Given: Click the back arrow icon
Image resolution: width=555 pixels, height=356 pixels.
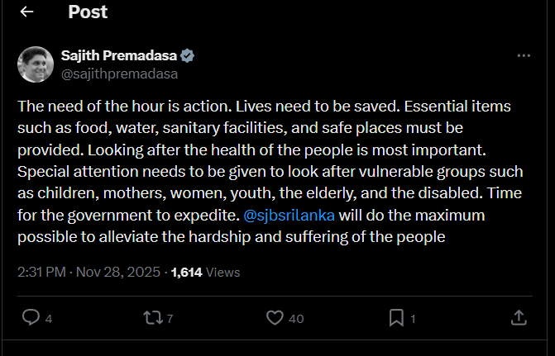Looking at the screenshot, I should [26, 12].
